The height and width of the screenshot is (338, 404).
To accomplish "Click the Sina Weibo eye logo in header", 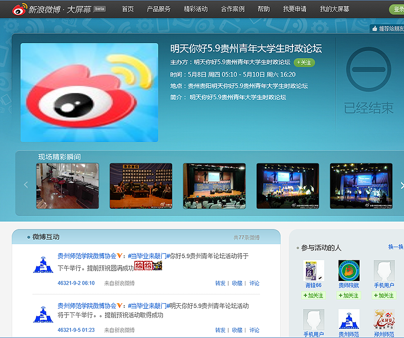I will (20, 10).
